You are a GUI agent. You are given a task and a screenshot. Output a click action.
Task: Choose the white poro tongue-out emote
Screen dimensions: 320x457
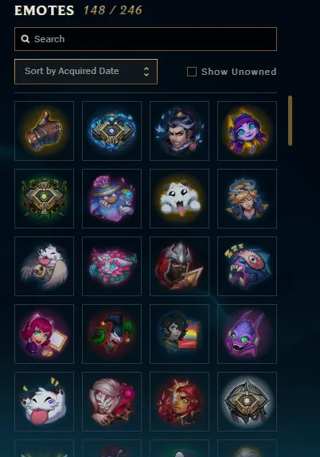(180, 198)
